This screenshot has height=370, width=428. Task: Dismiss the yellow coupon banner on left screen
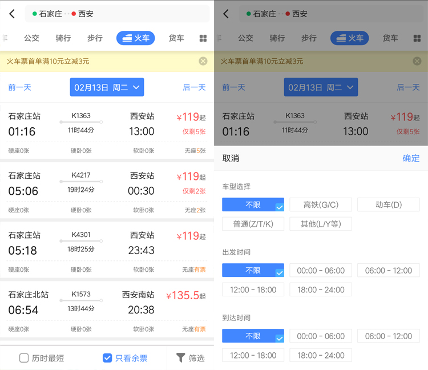(203, 61)
